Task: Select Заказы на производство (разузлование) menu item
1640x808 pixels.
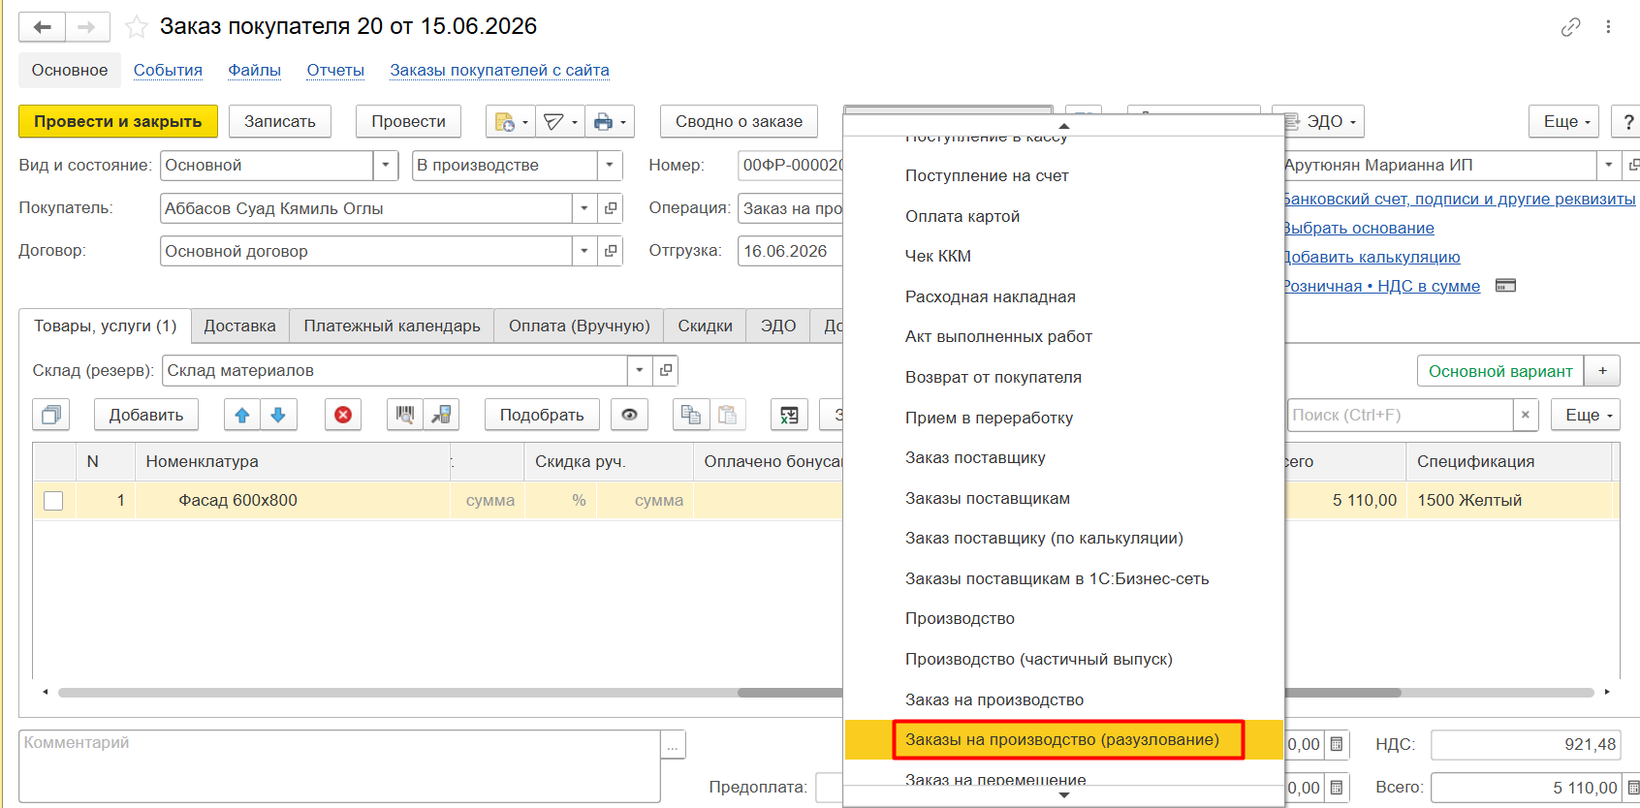Action: 1063,740
